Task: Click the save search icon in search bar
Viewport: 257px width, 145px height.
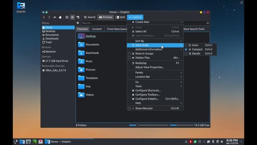Action: point(208,23)
